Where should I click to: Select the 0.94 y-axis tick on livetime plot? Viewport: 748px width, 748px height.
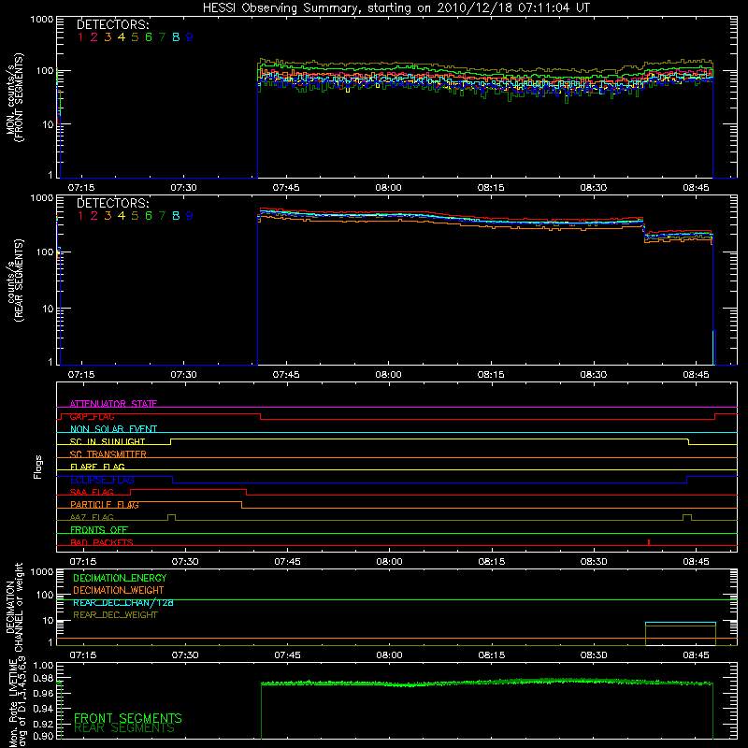[43, 708]
